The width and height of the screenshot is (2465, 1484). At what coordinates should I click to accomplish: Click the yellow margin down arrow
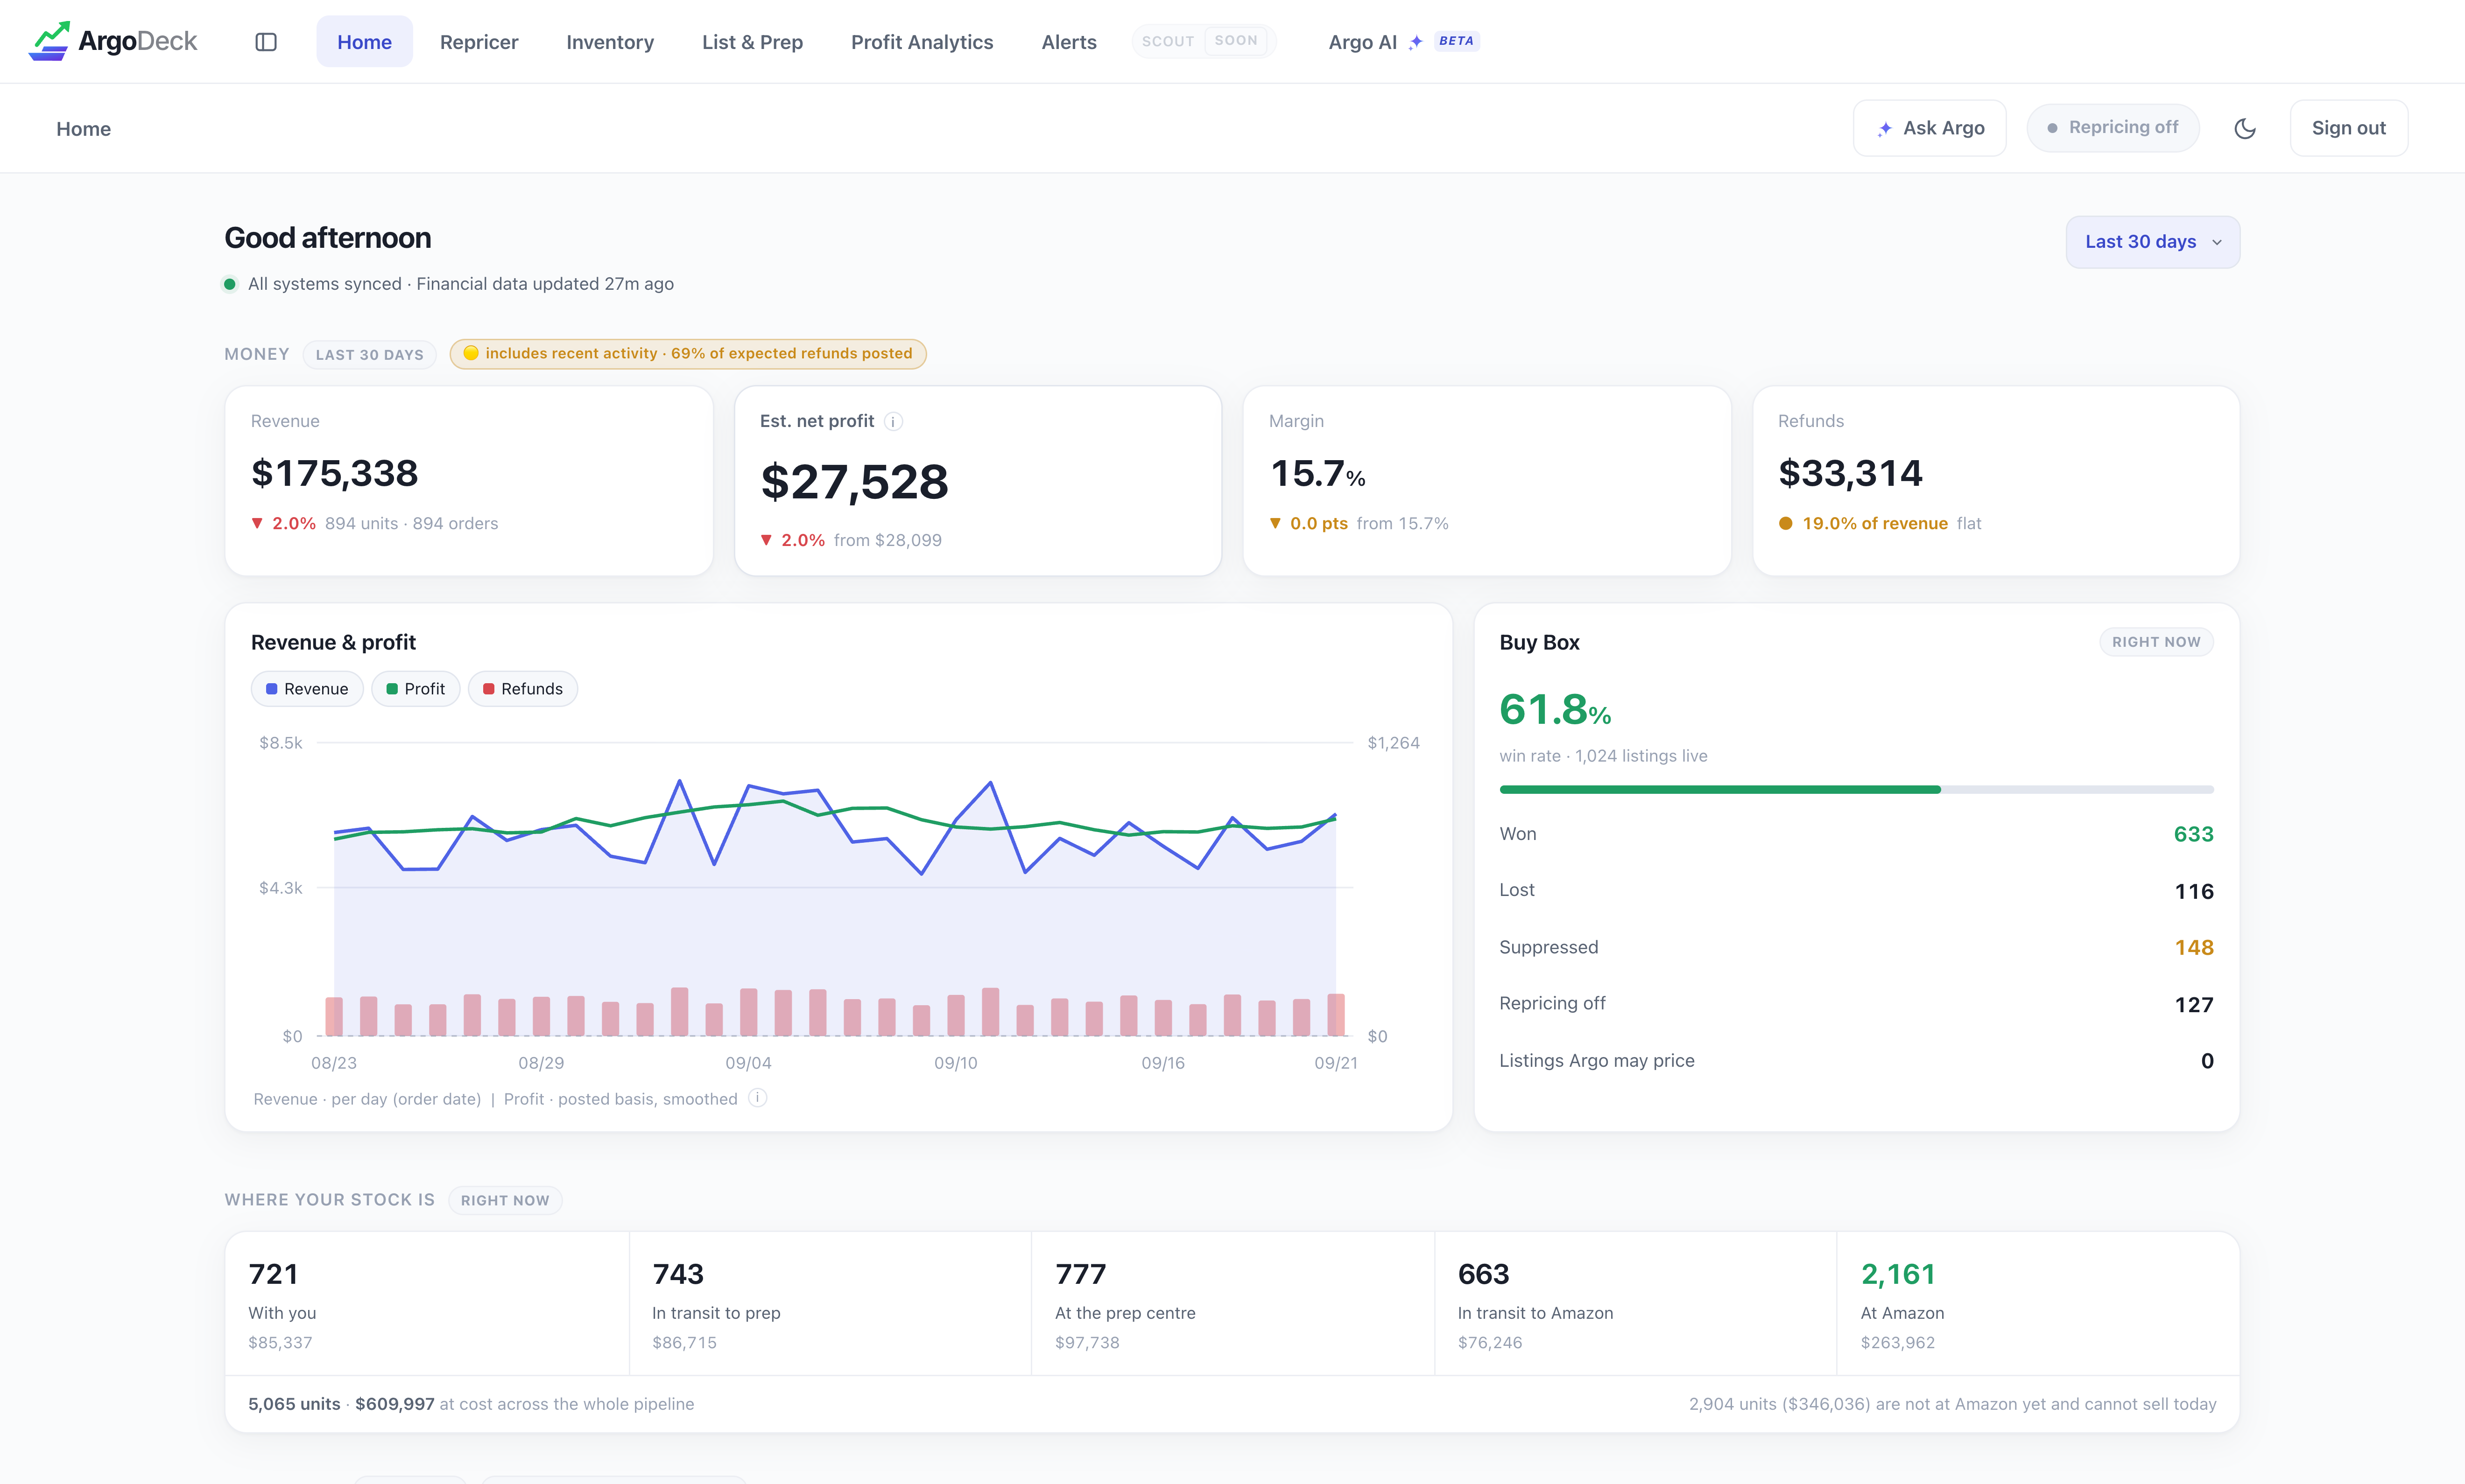click(1275, 523)
